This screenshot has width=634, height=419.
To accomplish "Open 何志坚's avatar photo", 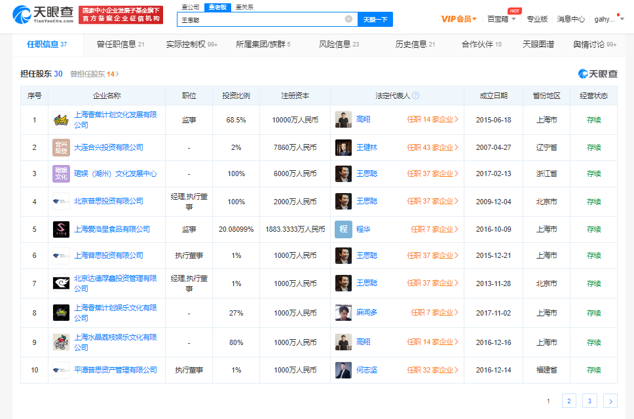I will point(343,370).
